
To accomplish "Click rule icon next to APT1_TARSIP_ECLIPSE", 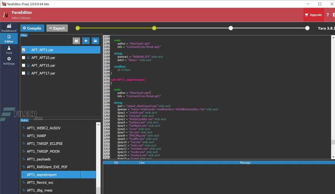I will [24, 143].
